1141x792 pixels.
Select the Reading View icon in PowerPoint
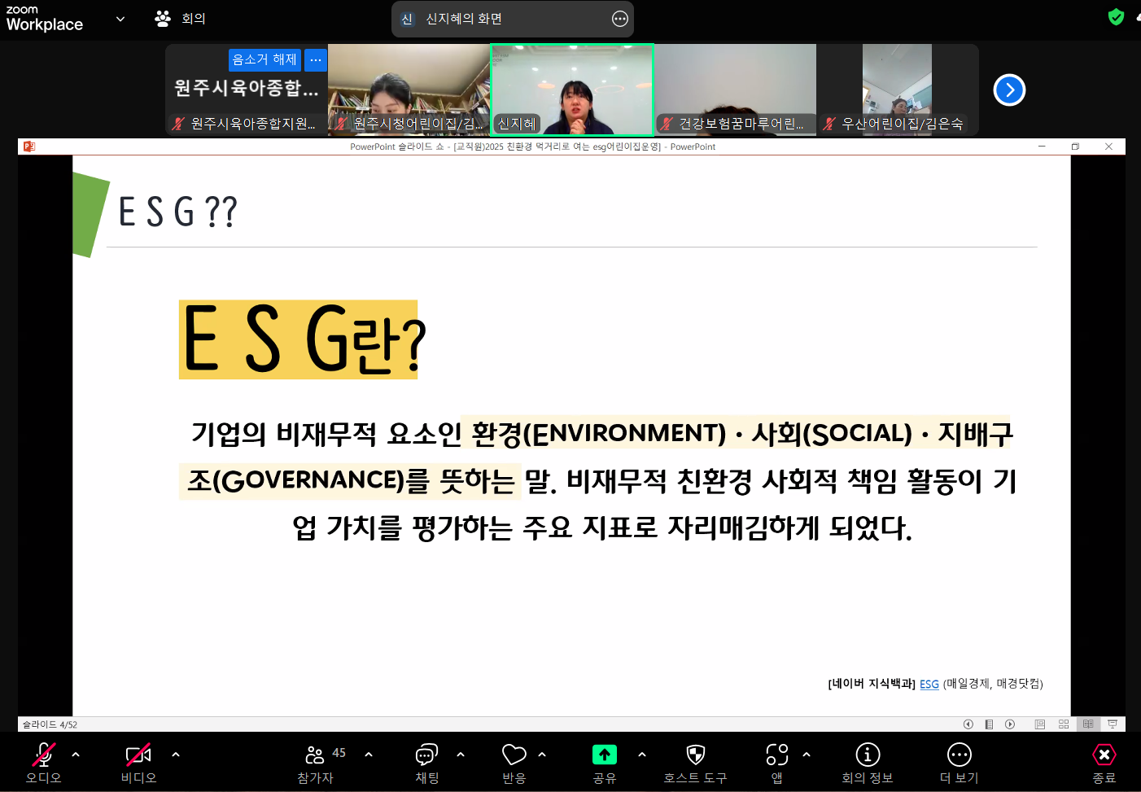1088,724
